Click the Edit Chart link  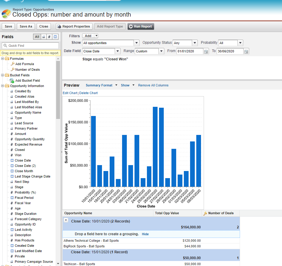(x=70, y=93)
